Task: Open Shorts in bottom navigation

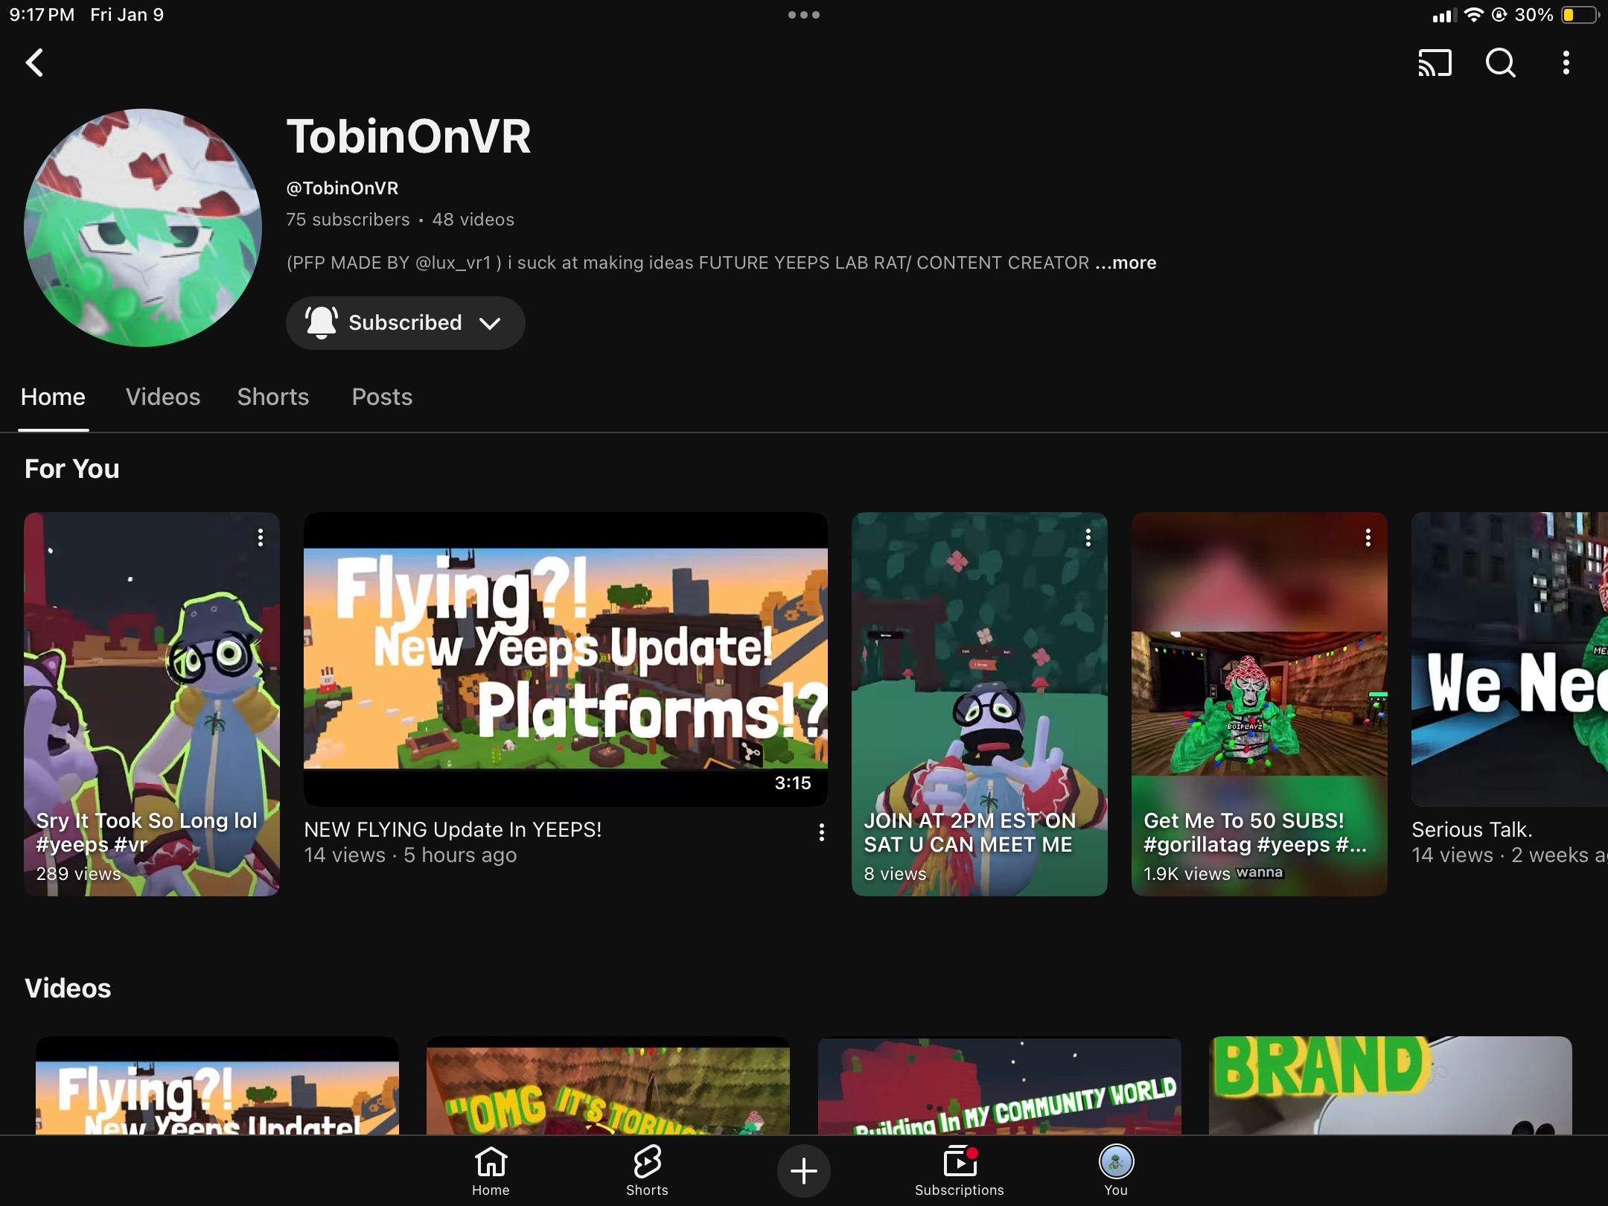Action: [x=647, y=1170]
